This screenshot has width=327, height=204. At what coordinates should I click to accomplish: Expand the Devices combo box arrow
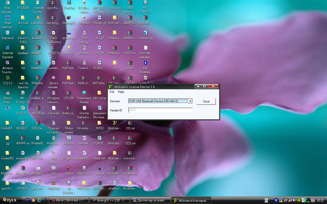click(x=190, y=101)
